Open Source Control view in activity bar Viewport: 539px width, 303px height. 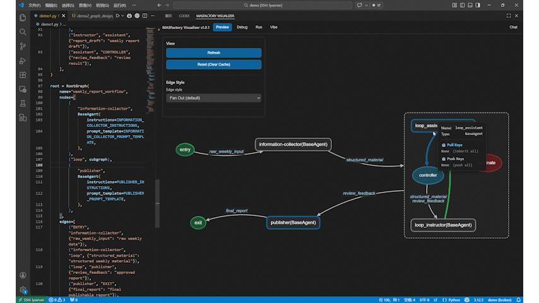click(x=23, y=46)
